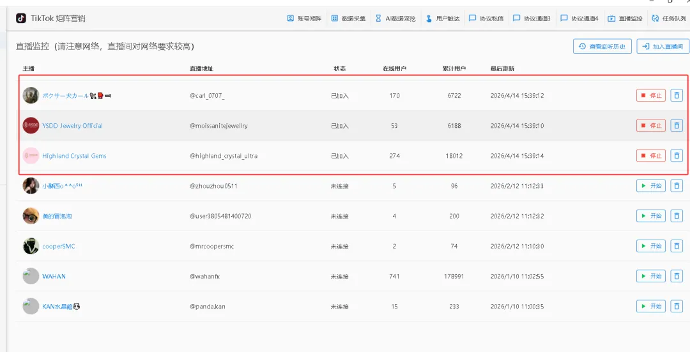Click the 状态 column header
The image size is (690, 352).
(340, 68)
